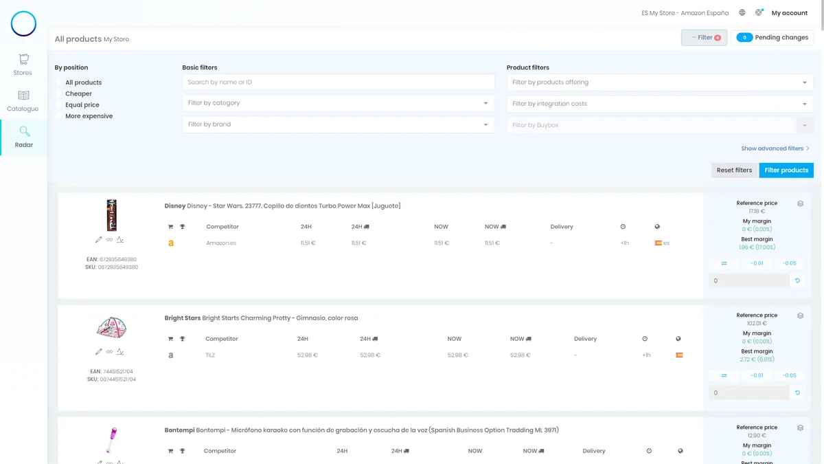This screenshot has height=464, width=824.
Task: Expand Show advanced filters
Action: pos(775,148)
